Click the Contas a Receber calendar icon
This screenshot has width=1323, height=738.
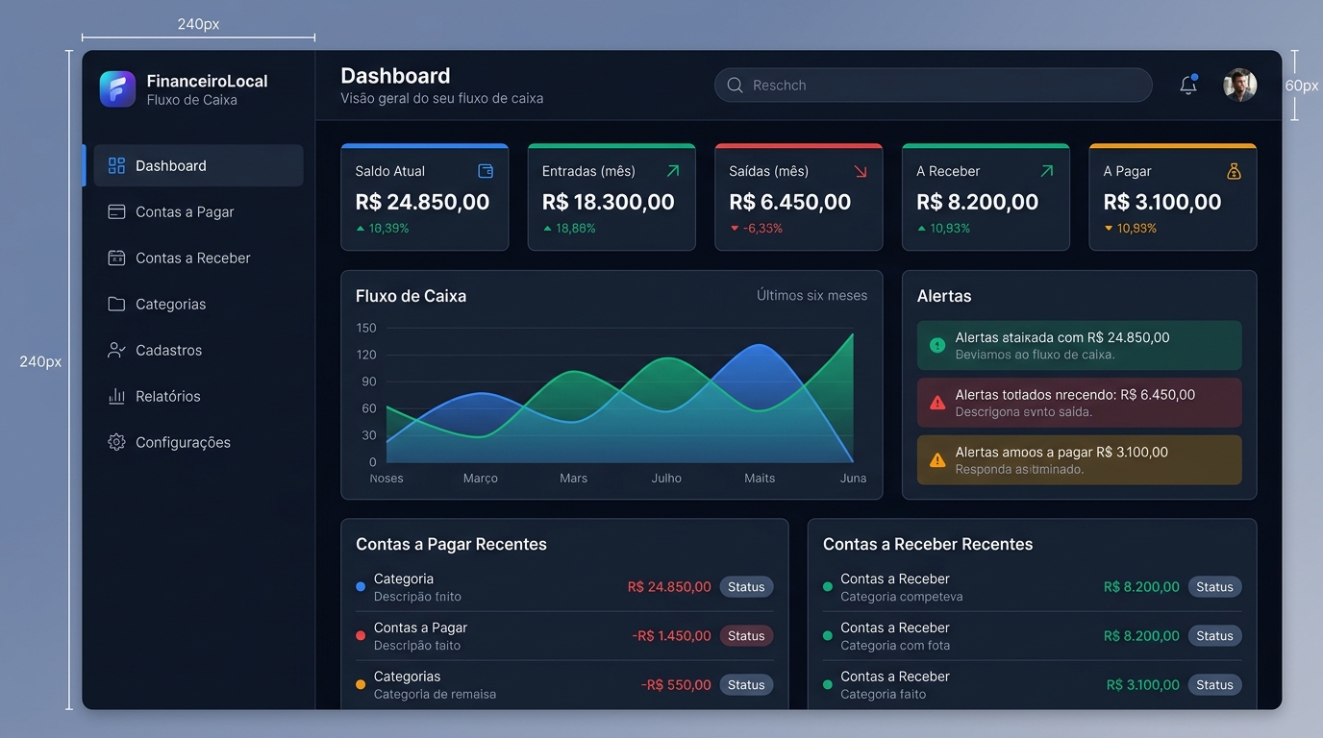click(116, 258)
